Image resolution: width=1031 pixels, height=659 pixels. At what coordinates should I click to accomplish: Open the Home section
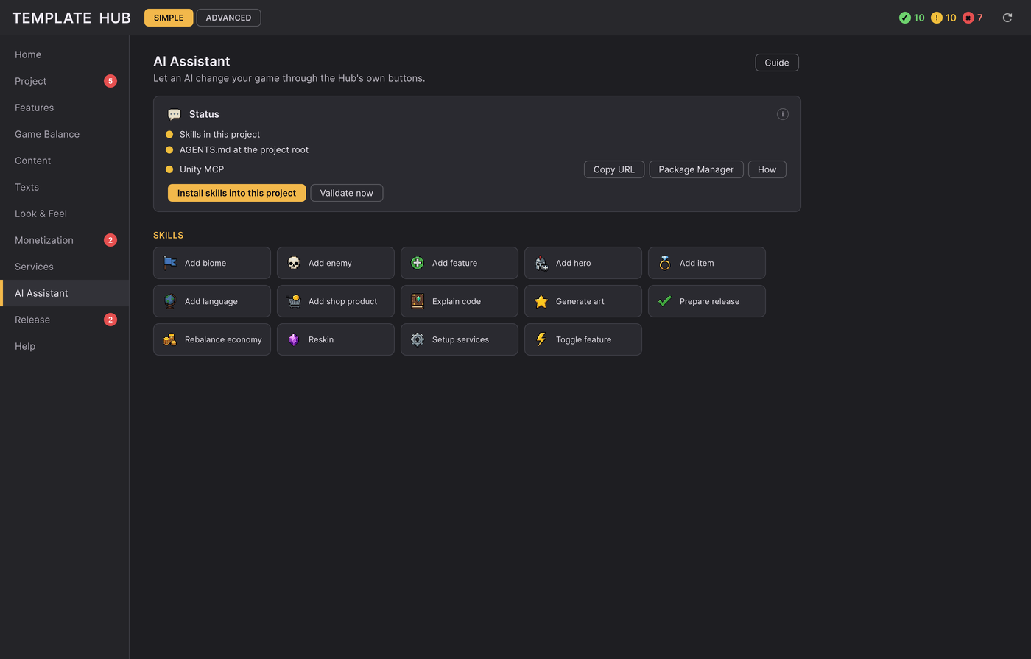coord(65,54)
